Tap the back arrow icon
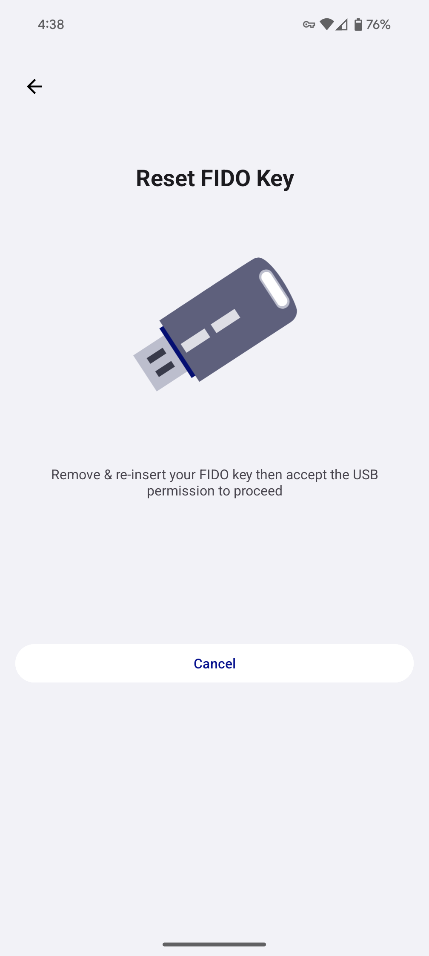429x956 pixels. (x=34, y=86)
